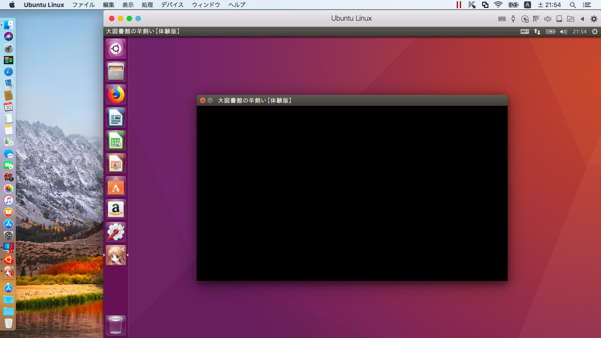
Task: Open the Amazon launcher icon
Action: click(x=116, y=209)
